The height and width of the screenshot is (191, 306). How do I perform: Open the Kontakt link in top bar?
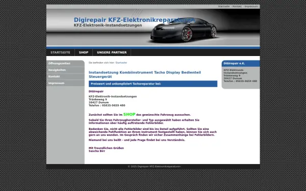click(x=237, y=7)
